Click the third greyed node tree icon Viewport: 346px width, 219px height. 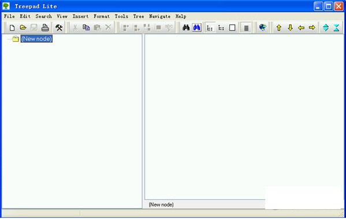click(147, 28)
